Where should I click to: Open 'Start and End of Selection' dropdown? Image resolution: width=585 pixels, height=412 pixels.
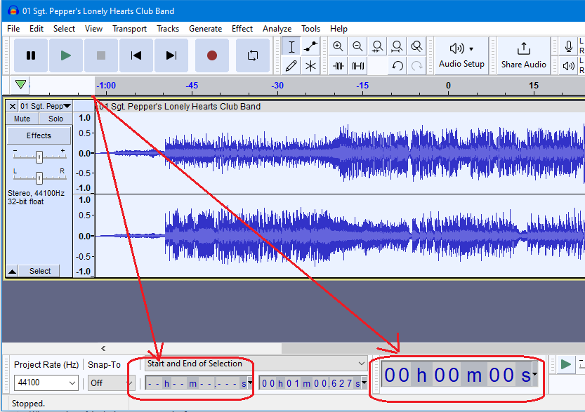(x=256, y=364)
